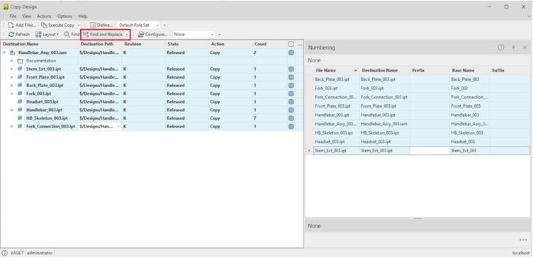533x260 pixels.
Task: Click the Headset_003.ipt part icon
Action: pyautogui.click(x=20, y=101)
